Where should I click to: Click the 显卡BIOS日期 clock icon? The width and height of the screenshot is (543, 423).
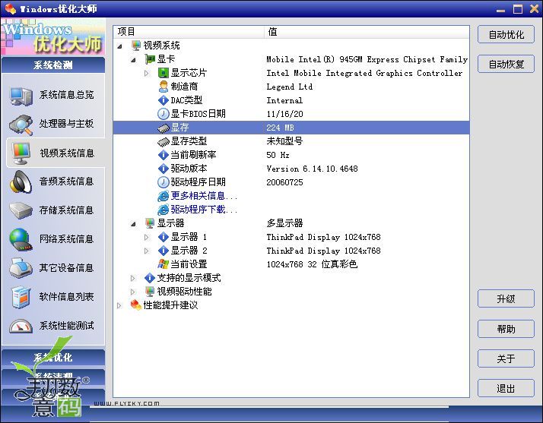pyautogui.click(x=163, y=114)
